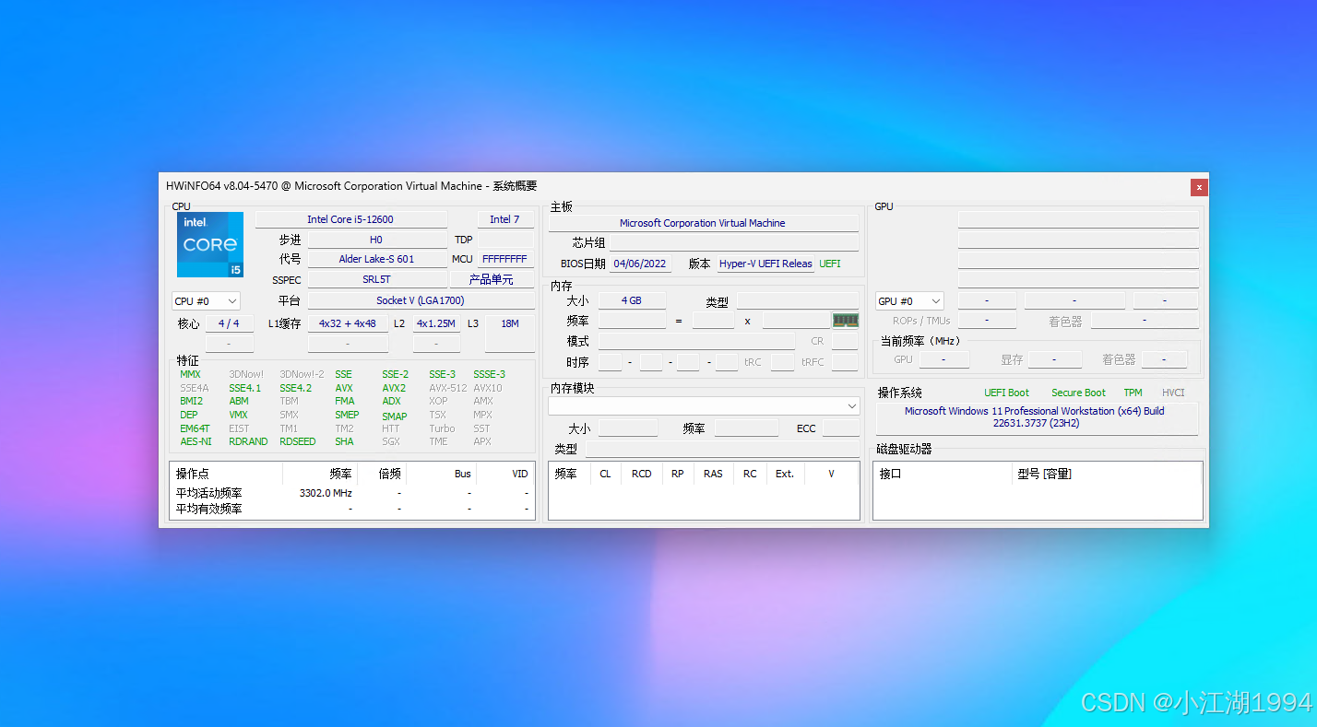
Task: Click the SSSE-3 feature label
Action: [x=489, y=374]
